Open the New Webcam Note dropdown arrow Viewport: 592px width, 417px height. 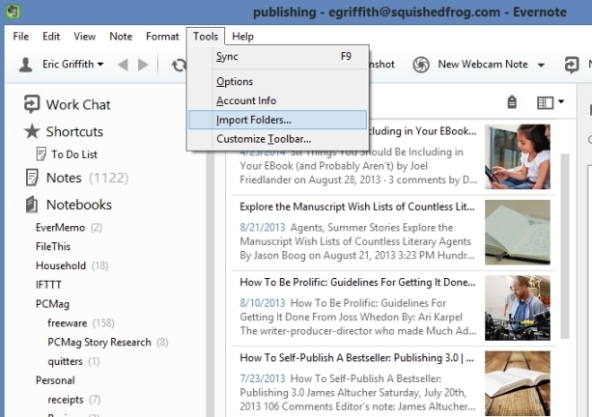point(541,65)
